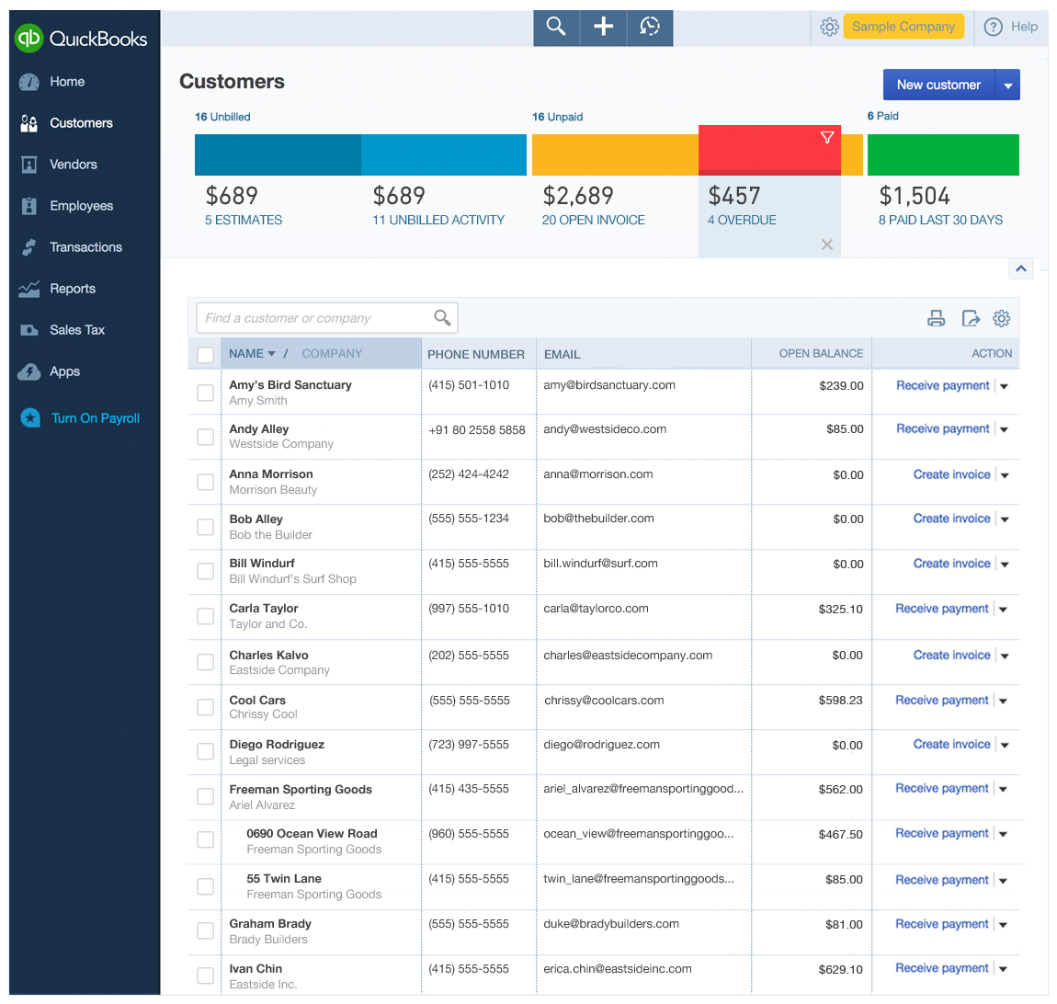Open NAME column sort dropdown

point(272,353)
